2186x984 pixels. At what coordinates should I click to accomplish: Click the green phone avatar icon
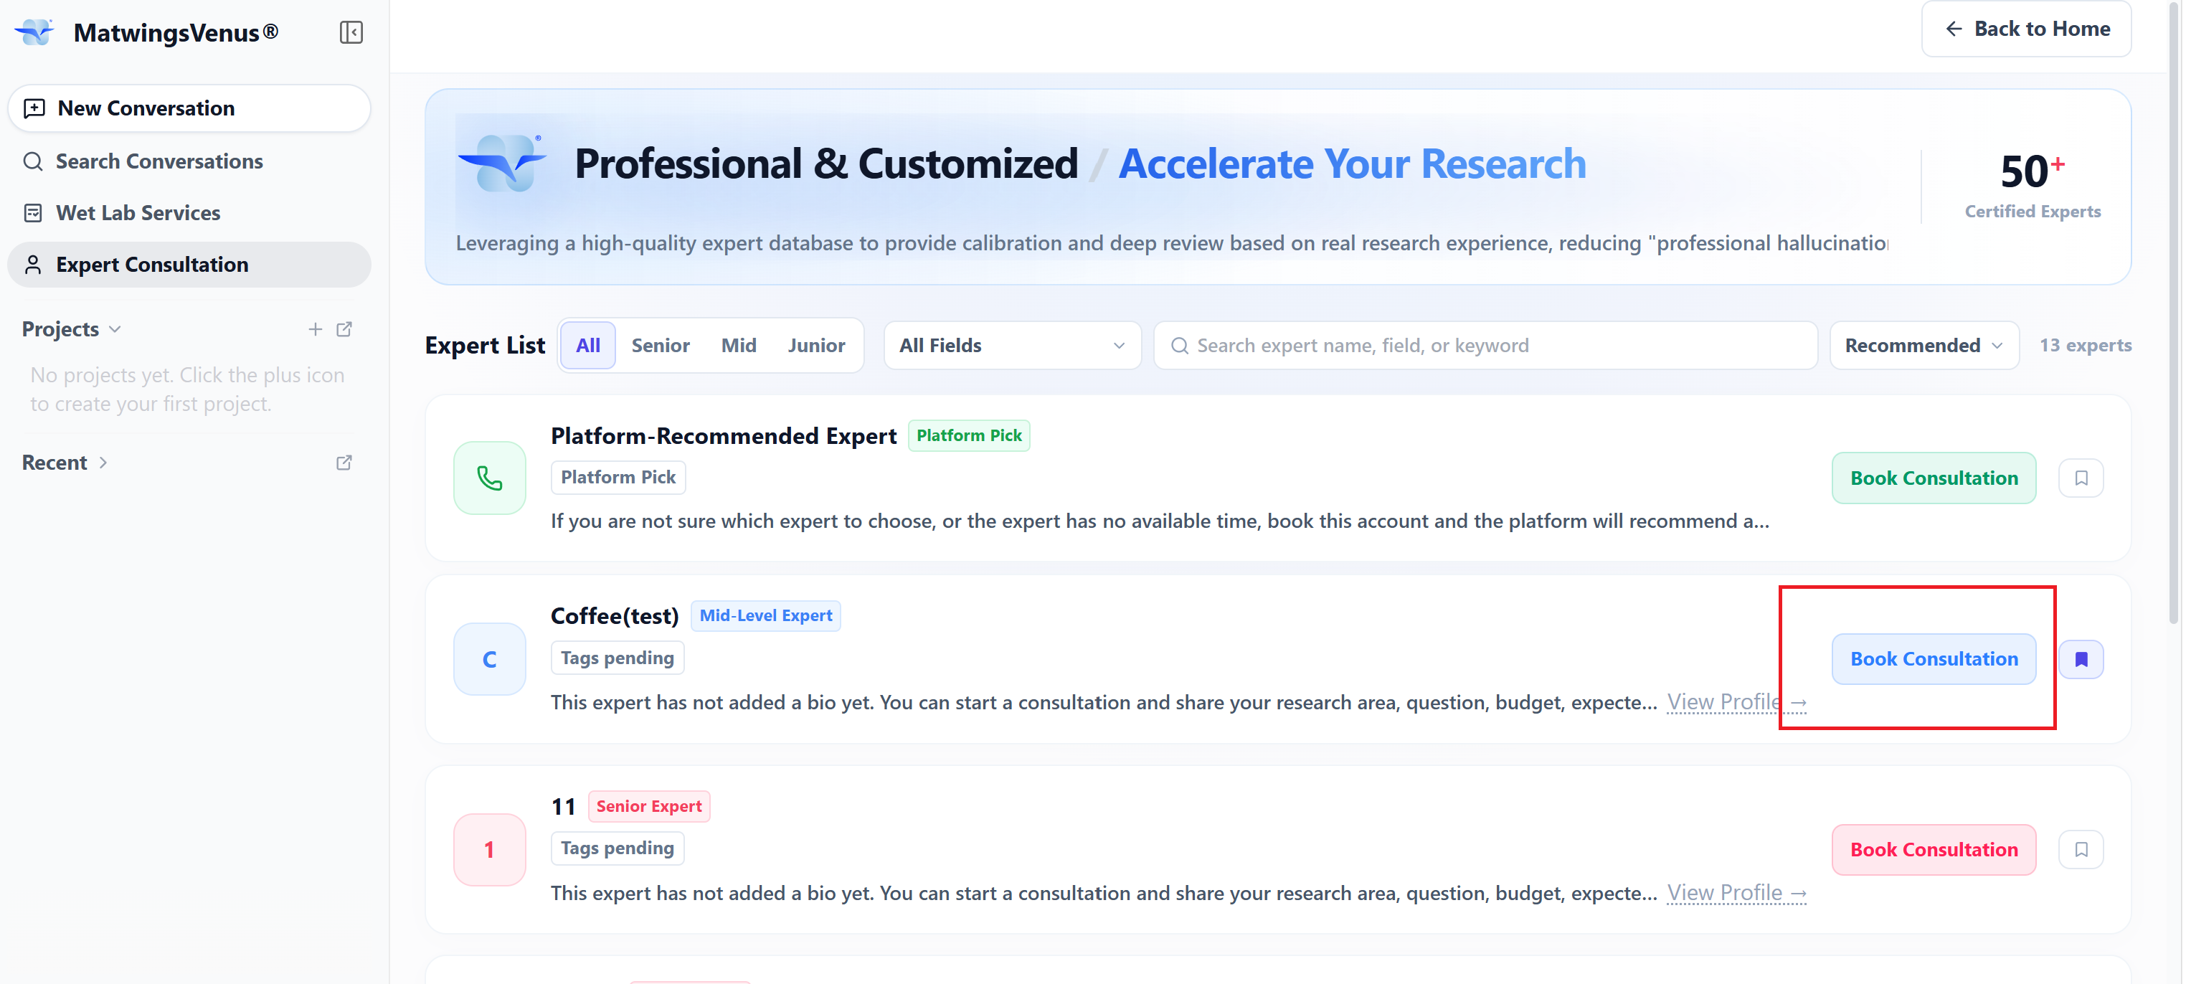coord(490,478)
